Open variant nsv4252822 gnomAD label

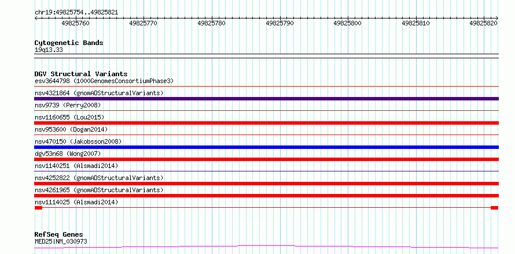99,178
